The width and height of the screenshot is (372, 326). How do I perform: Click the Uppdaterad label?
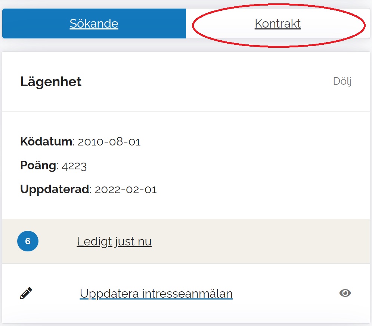[55, 189]
